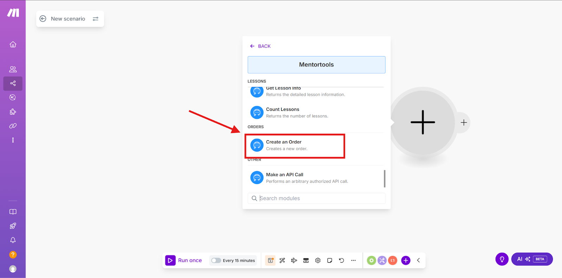Viewport: 562px width, 278px height.
Task: Open the green Tools favorite
Action: [371, 260]
